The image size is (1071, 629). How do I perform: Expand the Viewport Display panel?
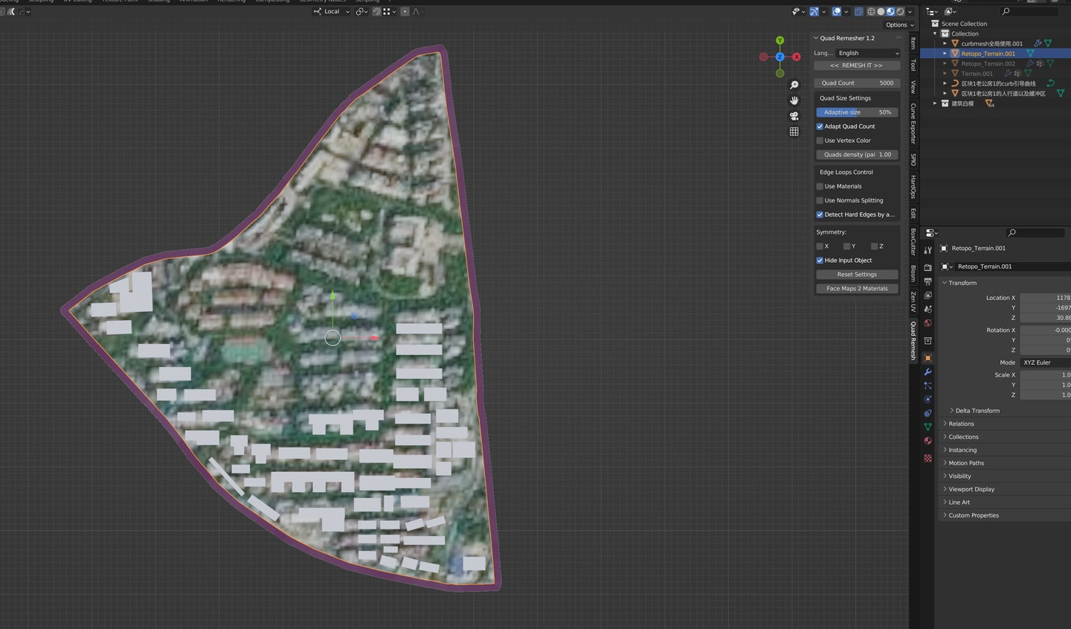click(945, 489)
